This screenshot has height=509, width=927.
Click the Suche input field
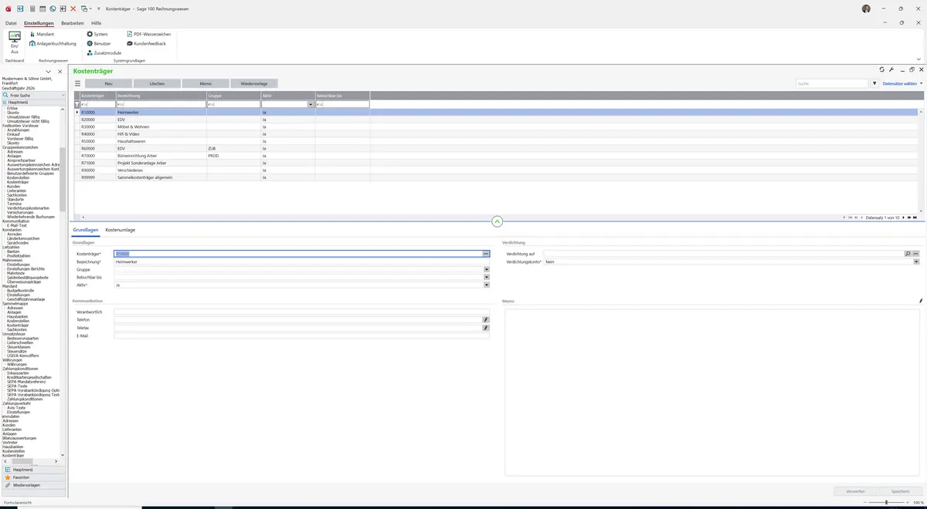(x=832, y=83)
